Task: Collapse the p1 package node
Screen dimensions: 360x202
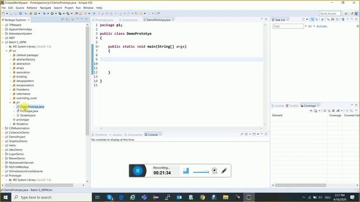Action: [x=10, y=102]
